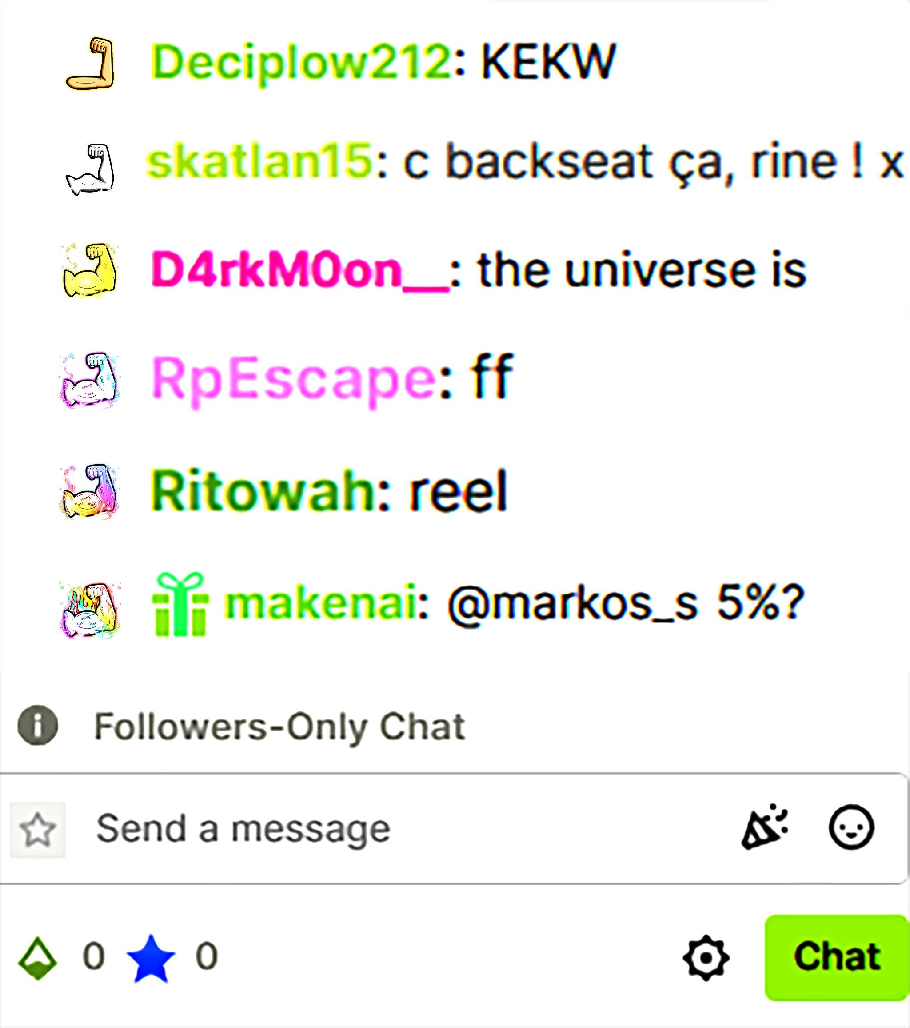The width and height of the screenshot is (910, 1028).
Task: Click the green Chat send button
Action: pos(837,958)
